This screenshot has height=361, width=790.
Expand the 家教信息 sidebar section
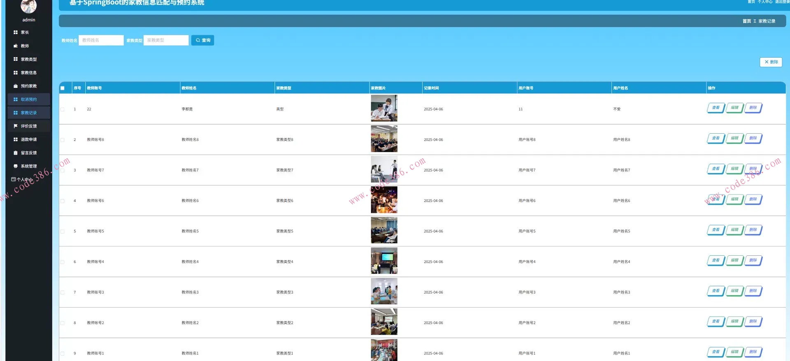28,73
